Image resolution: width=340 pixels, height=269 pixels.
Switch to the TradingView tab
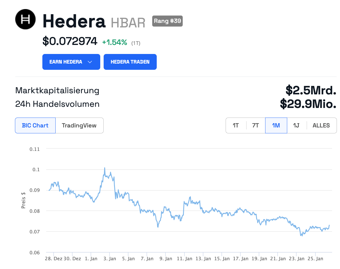79,125
